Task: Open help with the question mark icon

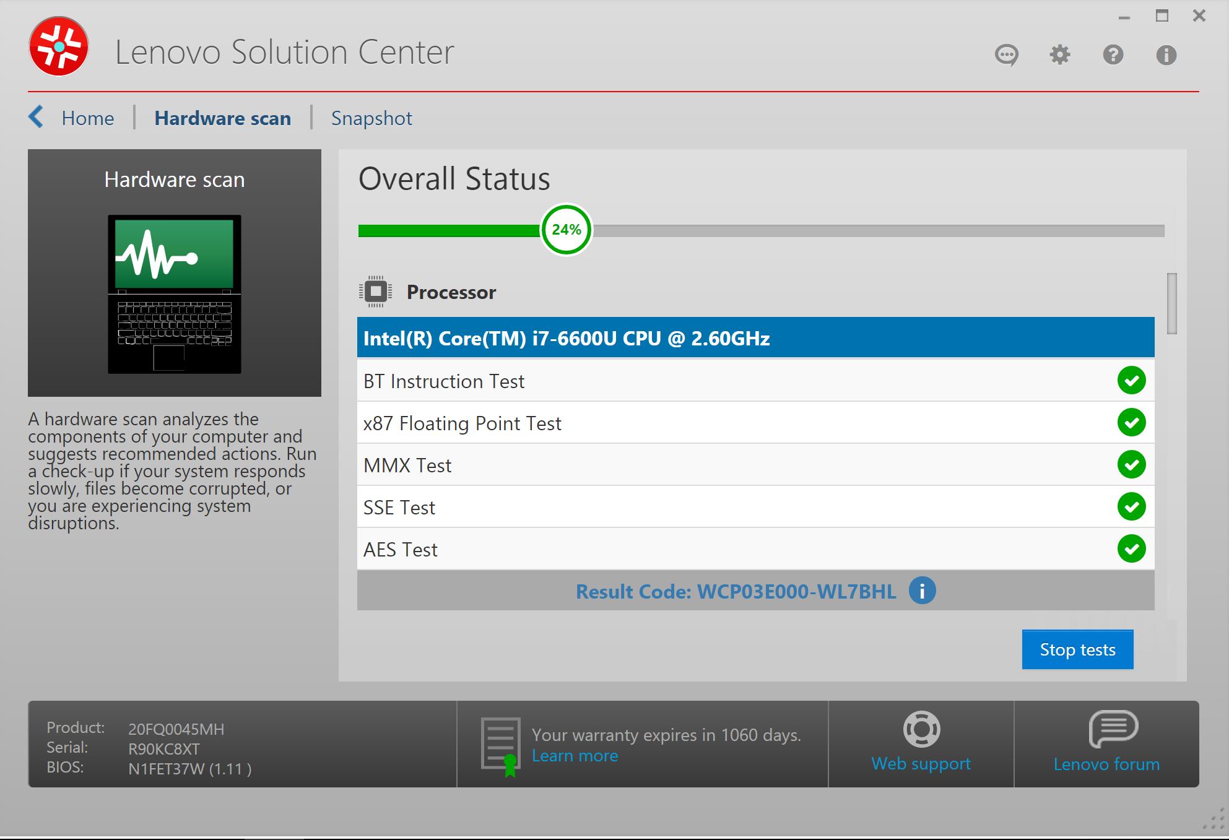Action: (x=1113, y=55)
